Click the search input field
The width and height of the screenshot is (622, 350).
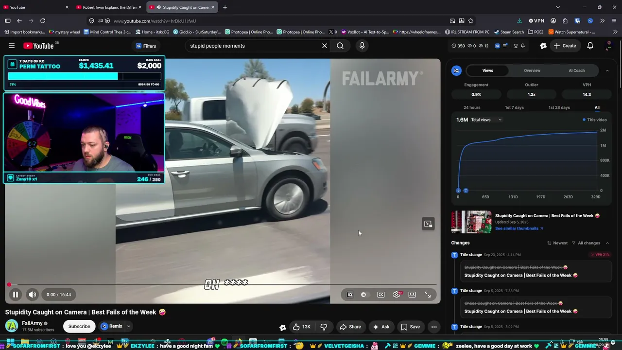point(253,46)
